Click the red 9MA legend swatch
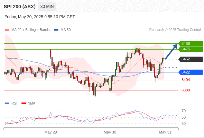 tap(24, 103)
